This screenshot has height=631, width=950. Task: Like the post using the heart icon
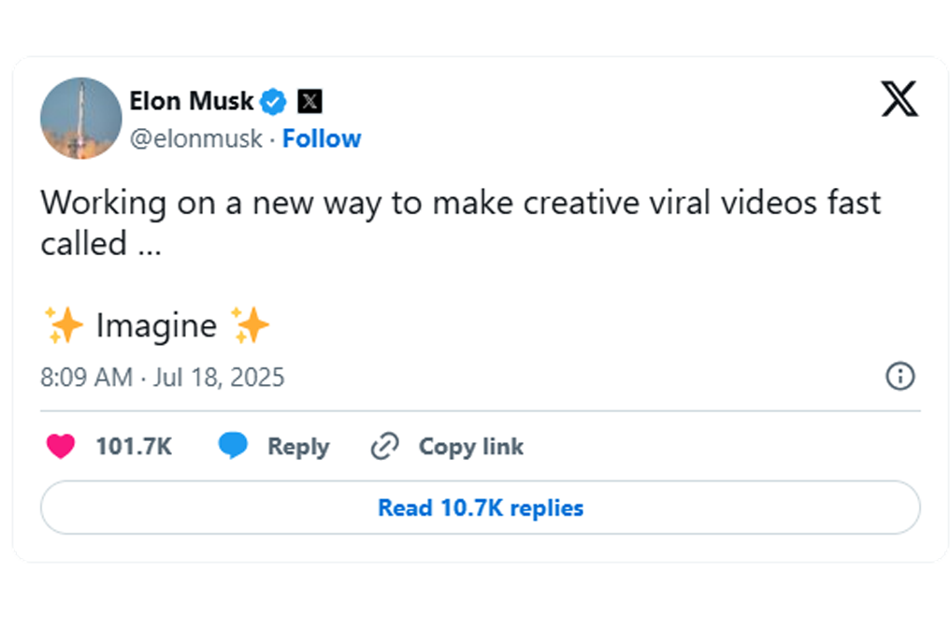pyautogui.click(x=61, y=447)
